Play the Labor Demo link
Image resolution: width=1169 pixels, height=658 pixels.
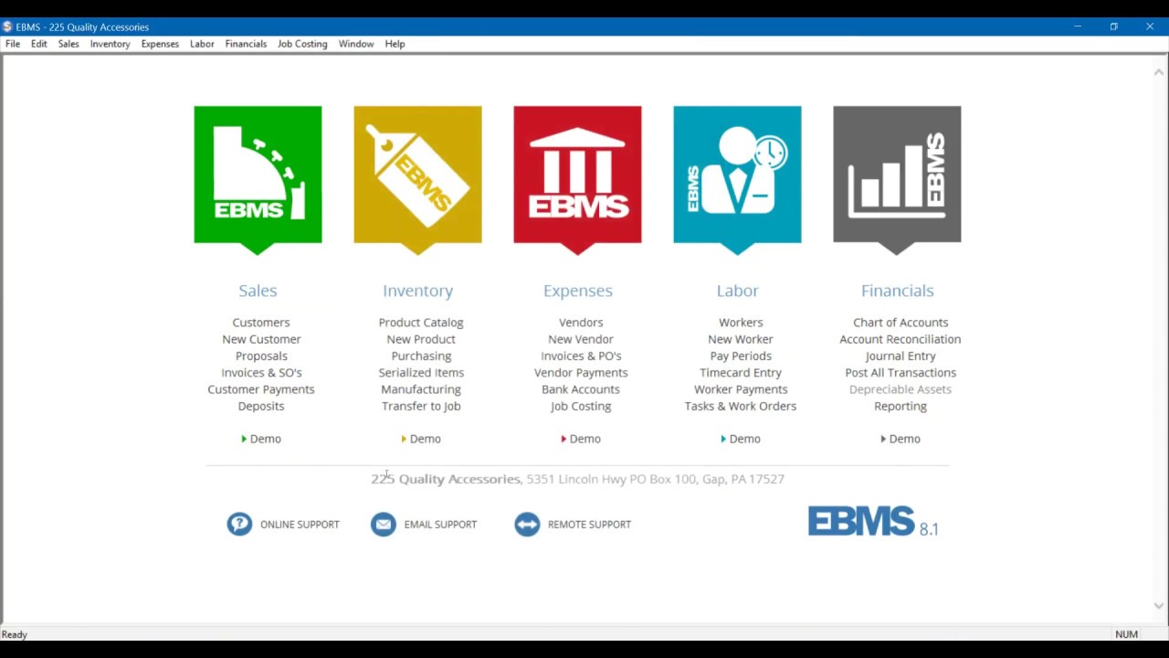tap(741, 439)
